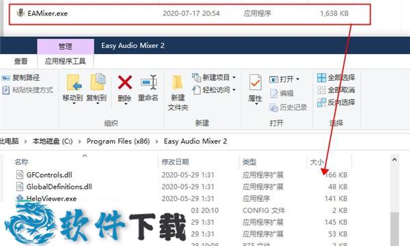Click 复制路径 in the ribbon

[x=21, y=78]
